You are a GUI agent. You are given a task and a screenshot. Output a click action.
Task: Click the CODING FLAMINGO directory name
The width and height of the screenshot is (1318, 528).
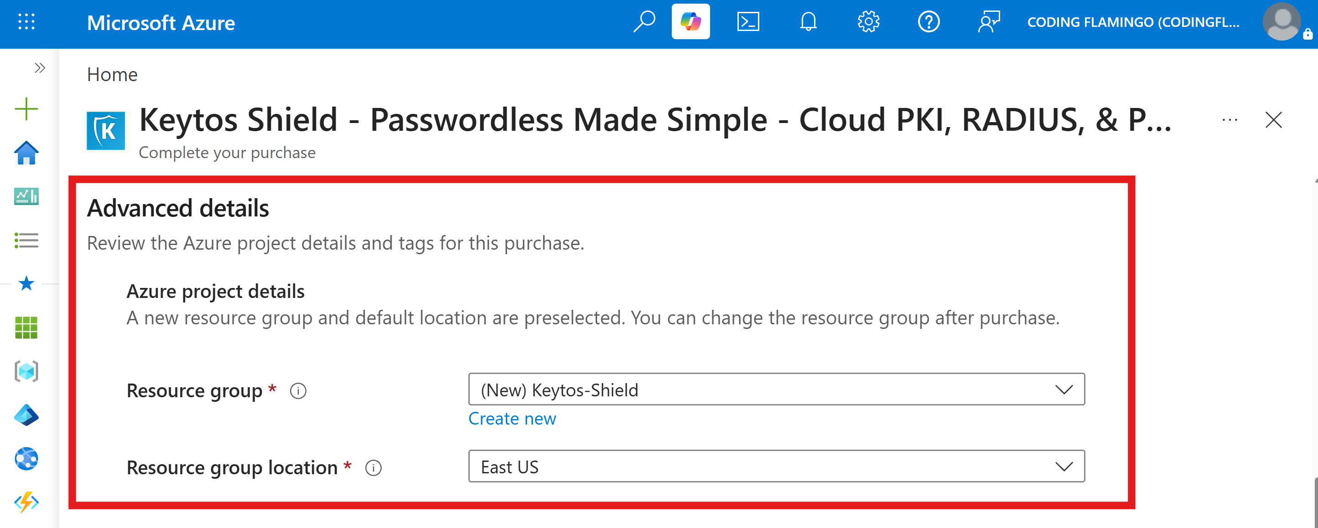click(x=1133, y=22)
